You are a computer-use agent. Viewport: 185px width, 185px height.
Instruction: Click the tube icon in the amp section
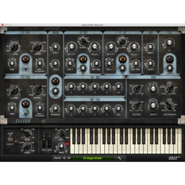170,59
